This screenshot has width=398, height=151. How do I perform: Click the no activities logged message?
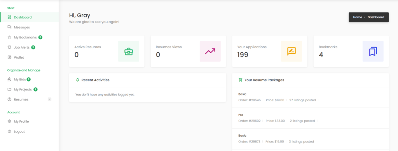(105, 94)
